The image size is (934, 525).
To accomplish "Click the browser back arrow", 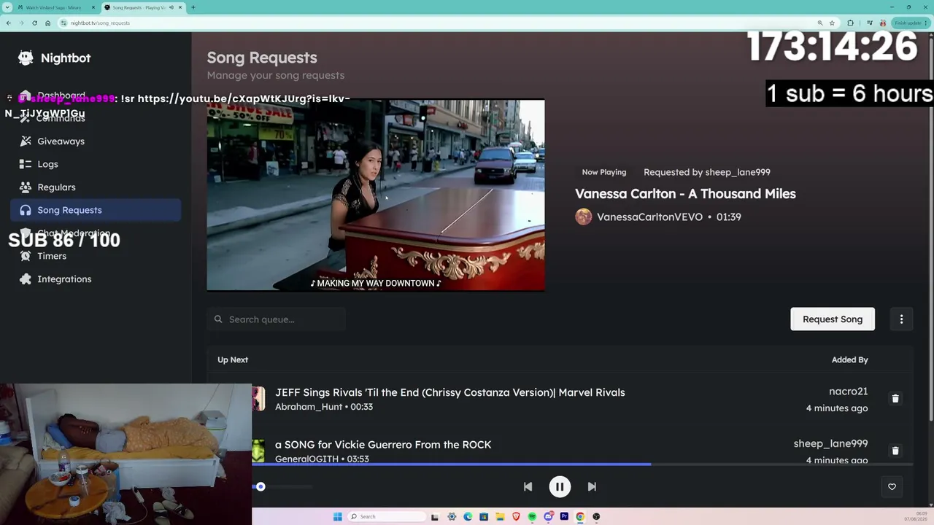I will [x=8, y=23].
